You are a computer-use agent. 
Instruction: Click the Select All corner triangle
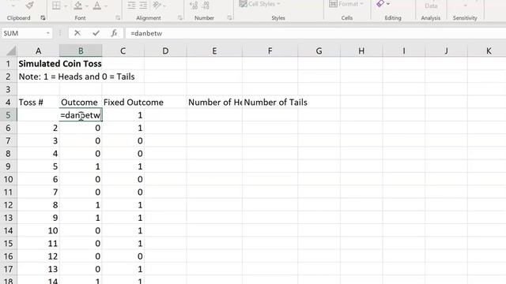pyautogui.click(x=10, y=50)
